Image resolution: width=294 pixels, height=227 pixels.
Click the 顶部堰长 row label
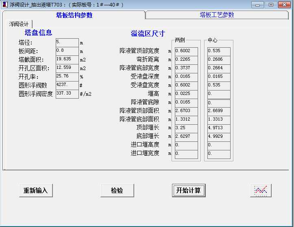148,128
